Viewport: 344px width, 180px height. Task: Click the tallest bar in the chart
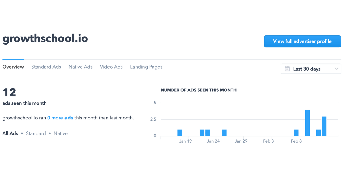[307, 123]
